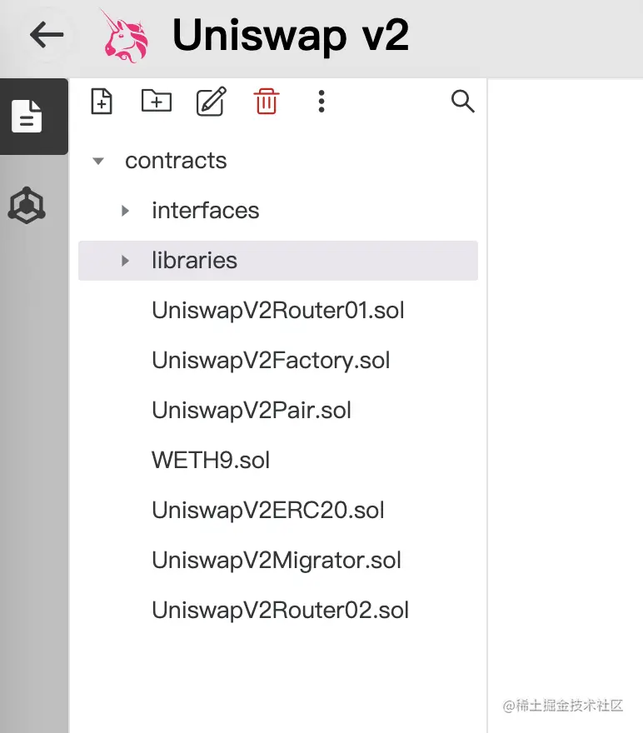Open UniswapV2Router02.sol file
Image resolution: width=643 pixels, height=733 pixels.
(280, 611)
